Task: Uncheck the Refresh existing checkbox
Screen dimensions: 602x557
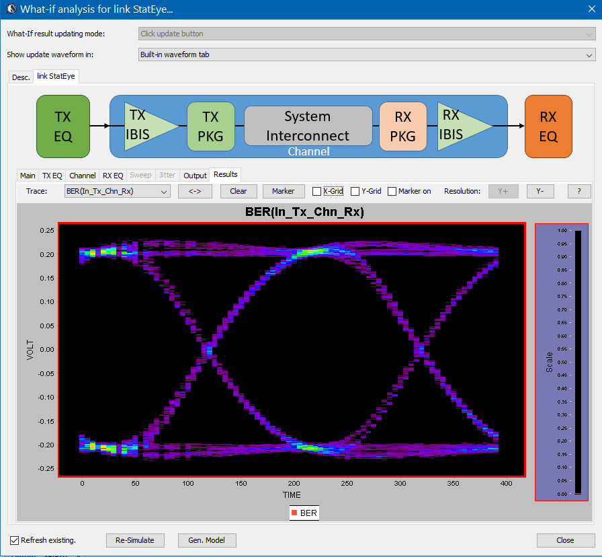Action: (15, 540)
